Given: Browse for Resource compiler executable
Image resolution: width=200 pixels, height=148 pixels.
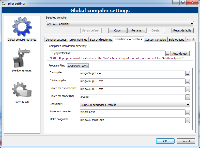Looking at the screenshot, I should (187, 112).
